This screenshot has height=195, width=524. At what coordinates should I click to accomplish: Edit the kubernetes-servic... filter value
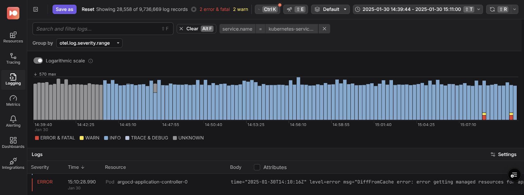pyautogui.click(x=291, y=29)
